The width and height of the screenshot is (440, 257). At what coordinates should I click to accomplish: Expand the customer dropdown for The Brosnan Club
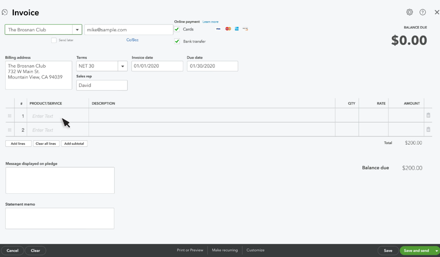[x=77, y=29]
